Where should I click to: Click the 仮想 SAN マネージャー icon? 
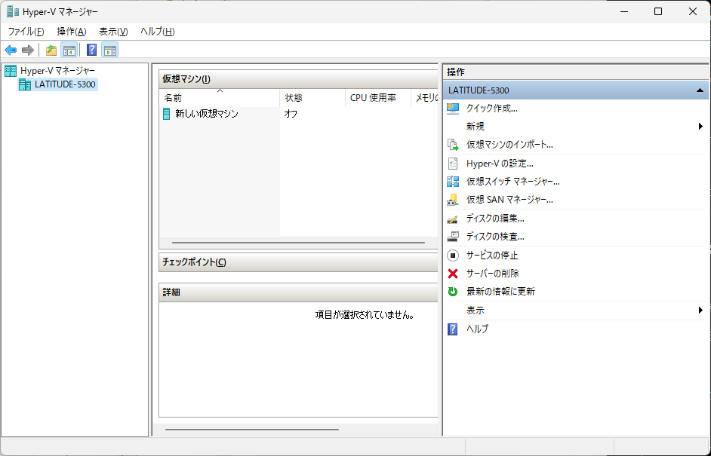pyautogui.click(x=453, y=200)
